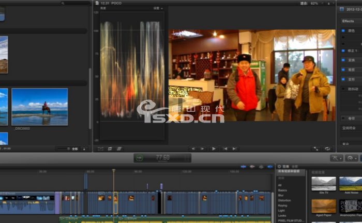362x223 pixels.
Task: Step forward one frame in viewer
Action: pos(202,149)
